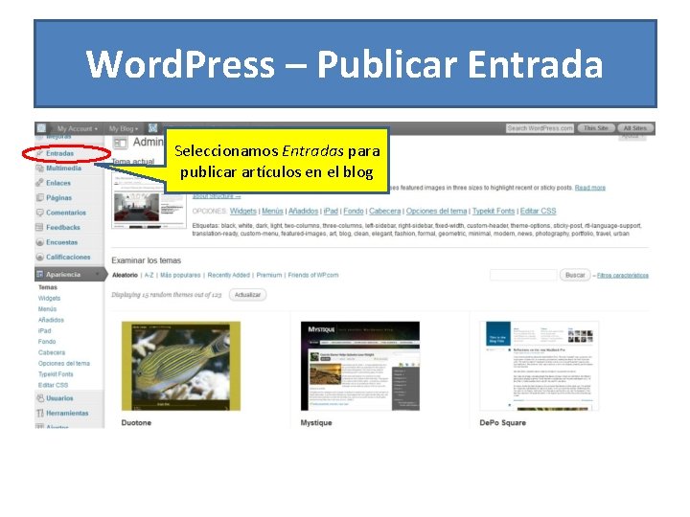Open the Multimedia menu
Viewport: 690px width, 517px height.
coord(64,169)
